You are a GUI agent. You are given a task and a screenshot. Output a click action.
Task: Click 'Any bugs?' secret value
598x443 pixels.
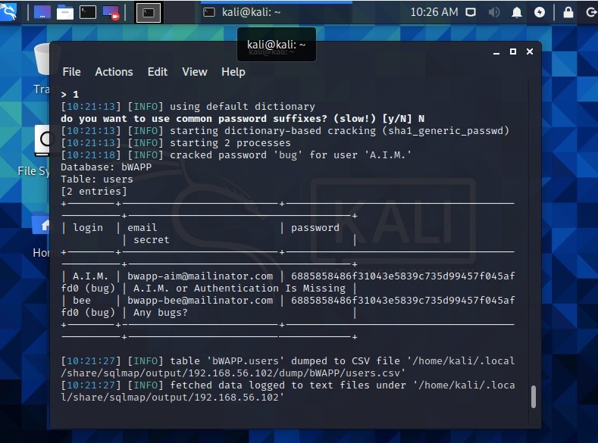tap(161, 313)
